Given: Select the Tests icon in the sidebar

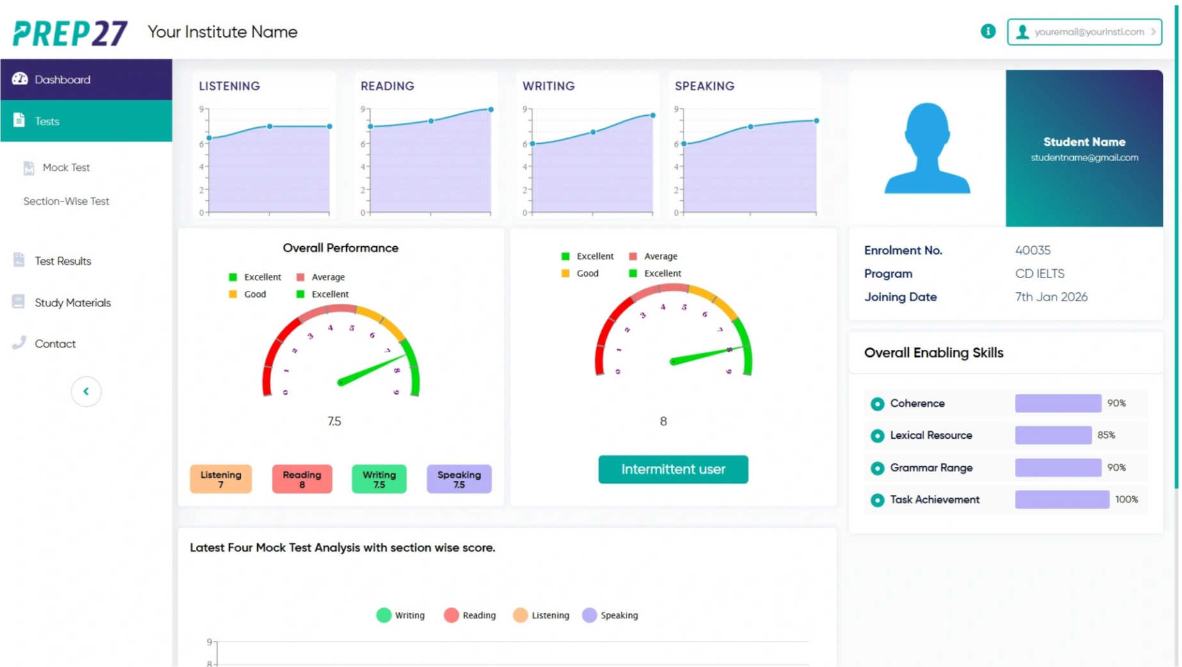Looking at the screenshot, I should pos(18,120).
